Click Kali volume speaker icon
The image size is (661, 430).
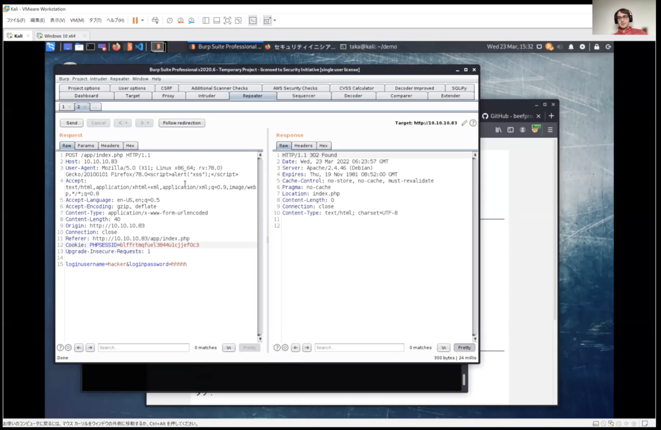(560, 47)
